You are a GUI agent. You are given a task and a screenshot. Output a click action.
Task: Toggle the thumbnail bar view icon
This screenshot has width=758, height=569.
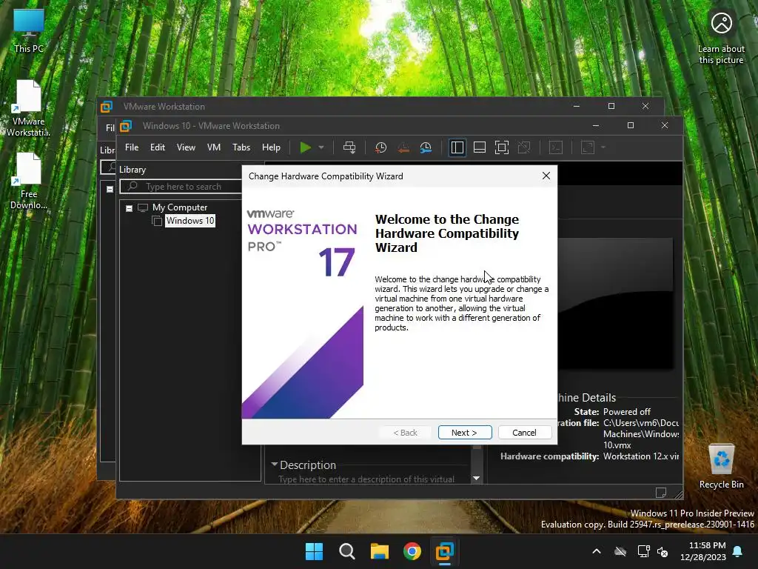point(480,147)
